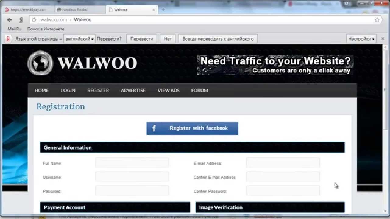Click the 'Нет' button in translate bar
Screen dimensions: 390x219
pos(168,39)
